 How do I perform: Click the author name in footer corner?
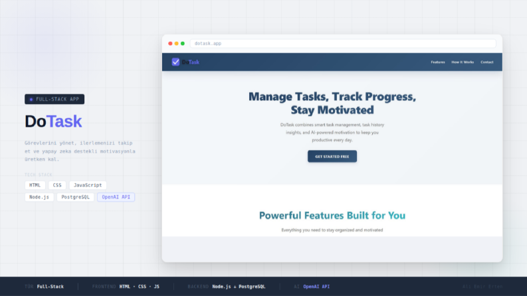(x=482, y=287)
